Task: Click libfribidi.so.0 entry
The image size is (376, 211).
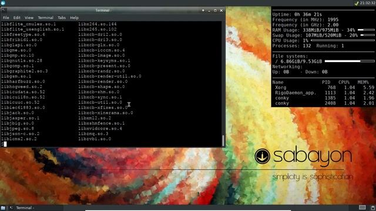Action: (x=22, y=40)
